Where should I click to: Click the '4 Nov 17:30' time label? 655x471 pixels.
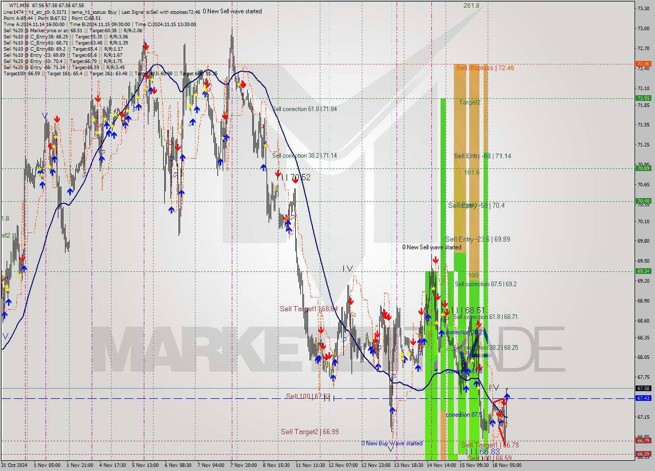(x=113, y=465)
